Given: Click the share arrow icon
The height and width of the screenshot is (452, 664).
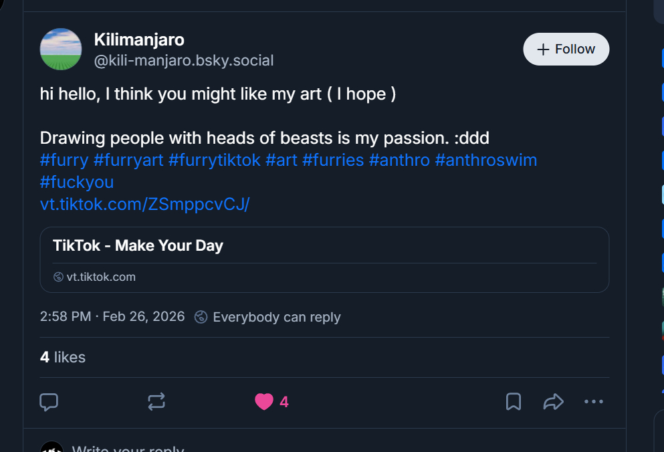Looking at the screenshot, I should [x=553, y=402].
